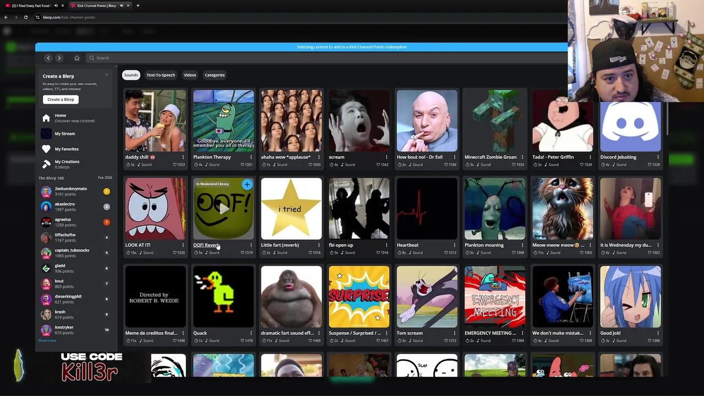This screenshot has width=704, height=396.
Task: Click the knut avatar icon
Action: tap(46, 284)
